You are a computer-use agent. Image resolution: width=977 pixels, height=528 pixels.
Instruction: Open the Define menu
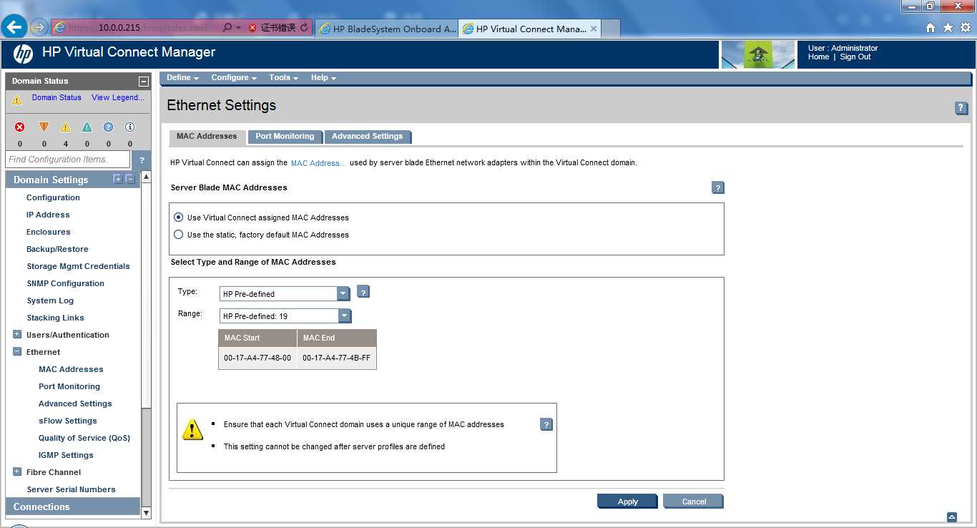click(x=182, y=77)
